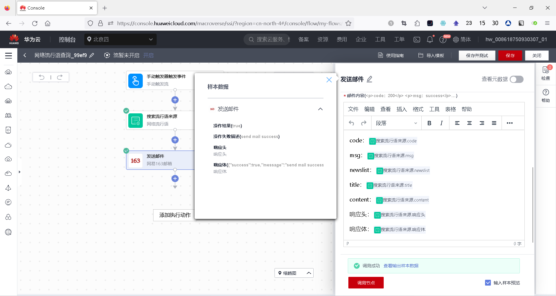Click the Huawei Cloud logo
The width and height of the screenshot is (556, 296).
pyautogui.click(x=14, y=39)
